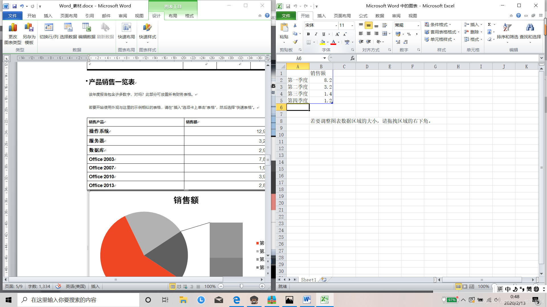The image size is (547, 307).
Task: Open the 公式 tab in Excel
Action: [363, 16]
